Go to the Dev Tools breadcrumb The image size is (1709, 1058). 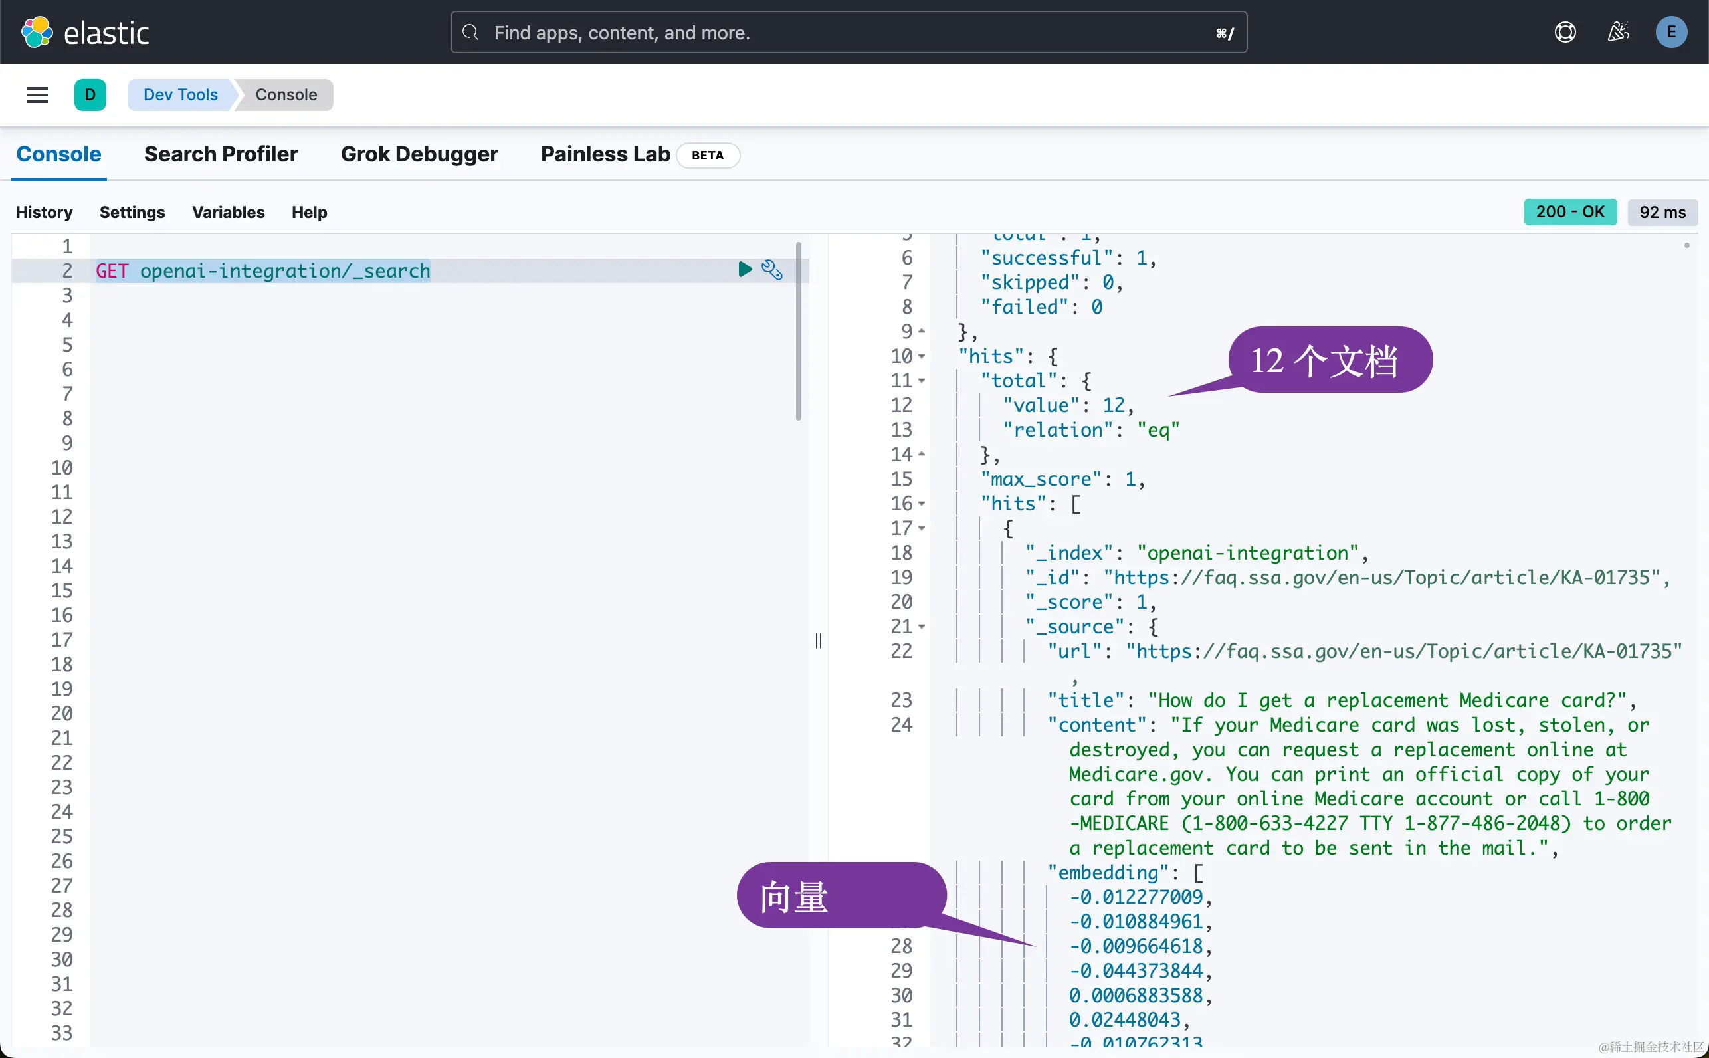click(181, 95)
